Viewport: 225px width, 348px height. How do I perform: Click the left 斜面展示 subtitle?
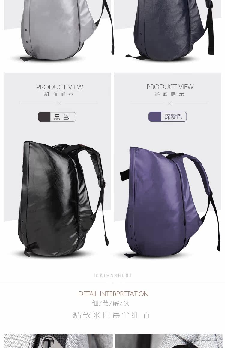[58, 94]
